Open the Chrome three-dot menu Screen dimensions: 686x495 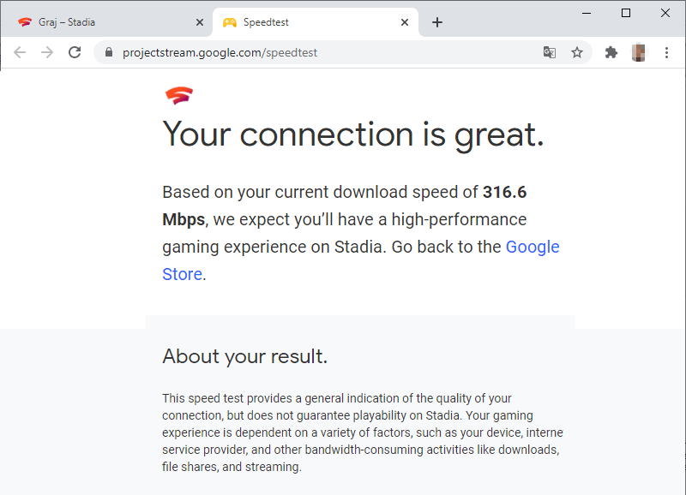point(667,52)
